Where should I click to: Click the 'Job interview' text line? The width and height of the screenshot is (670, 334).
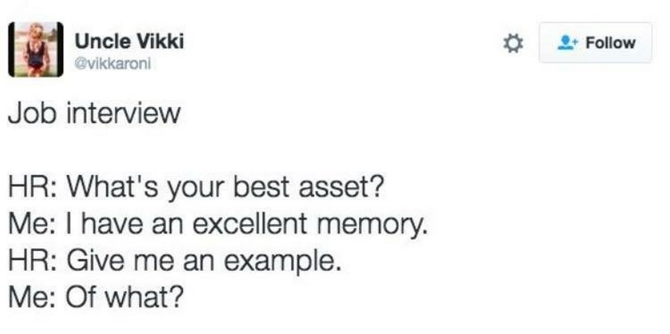coord(94,113)
